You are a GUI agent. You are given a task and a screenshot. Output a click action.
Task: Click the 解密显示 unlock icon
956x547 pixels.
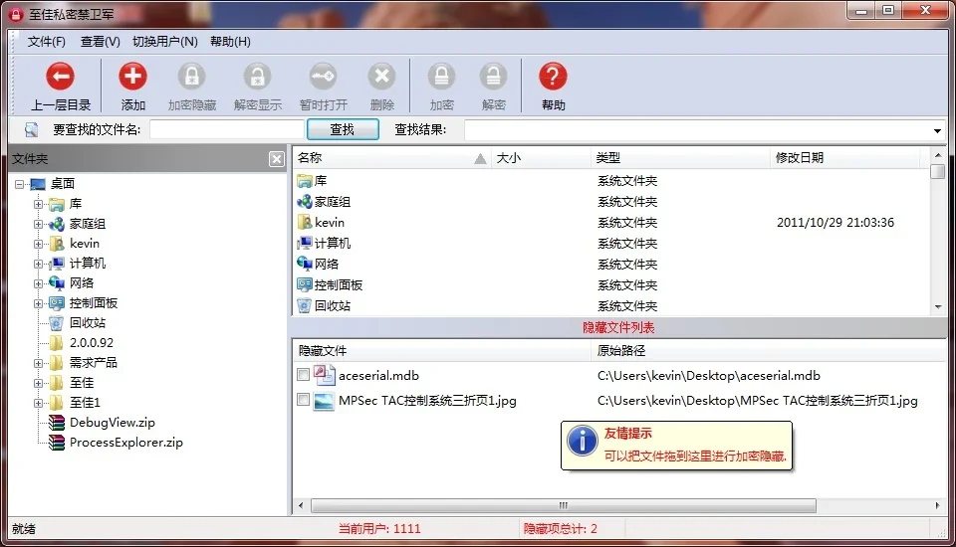(257, 77)
